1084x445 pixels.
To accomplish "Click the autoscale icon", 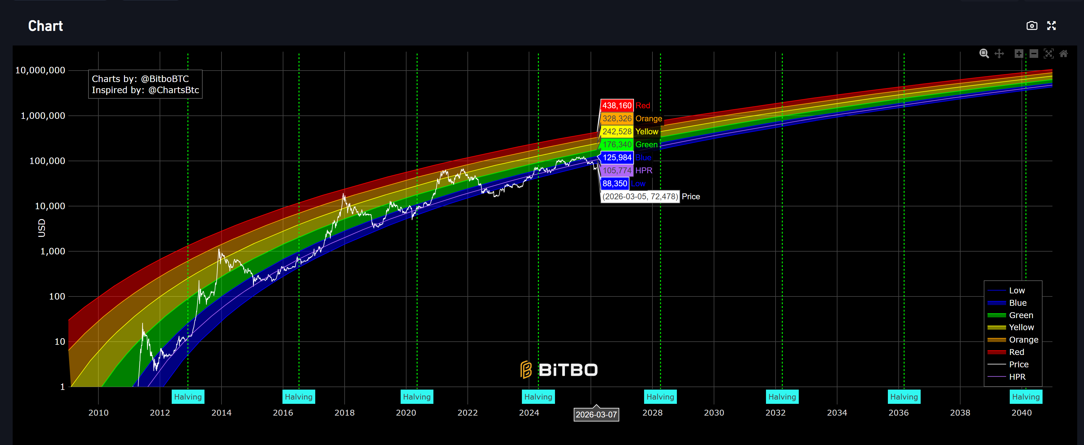I will pos(1049,54).
